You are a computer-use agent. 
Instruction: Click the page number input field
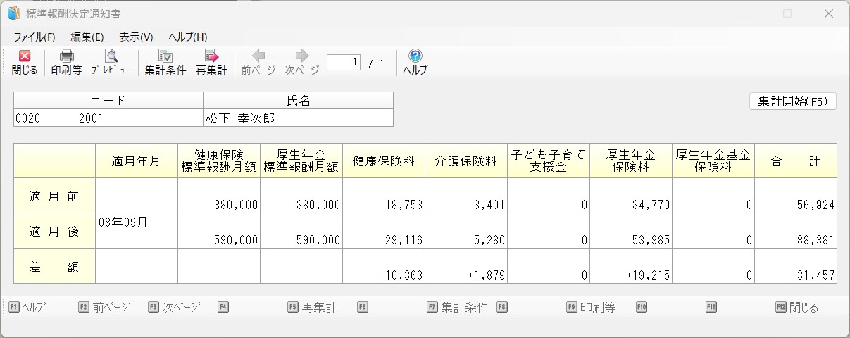344,63
